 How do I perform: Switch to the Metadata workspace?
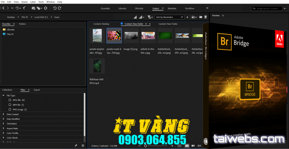pos(172,8)
